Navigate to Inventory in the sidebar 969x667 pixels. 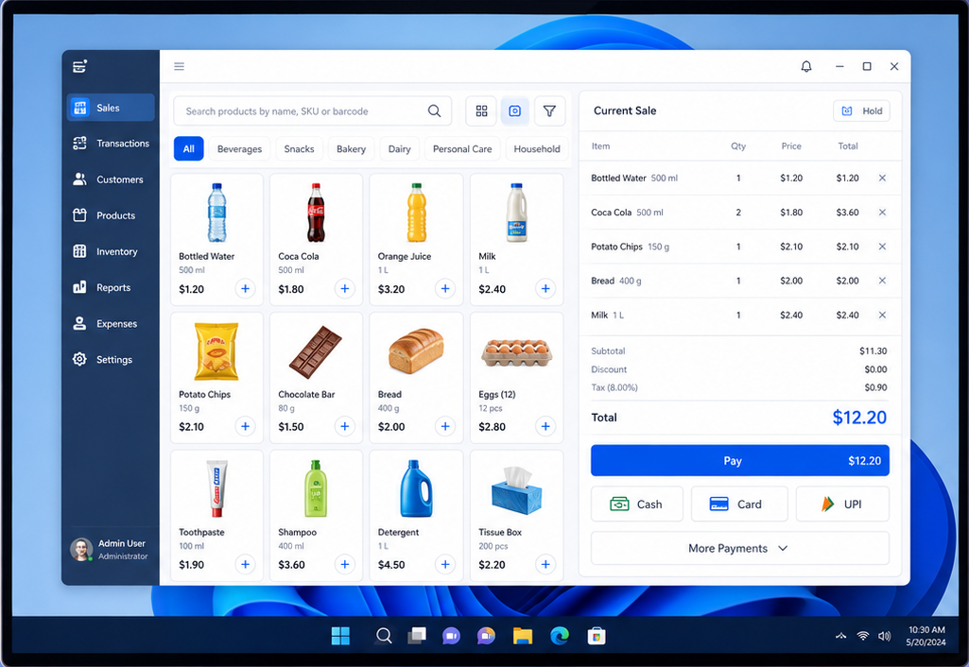(111, 251)
